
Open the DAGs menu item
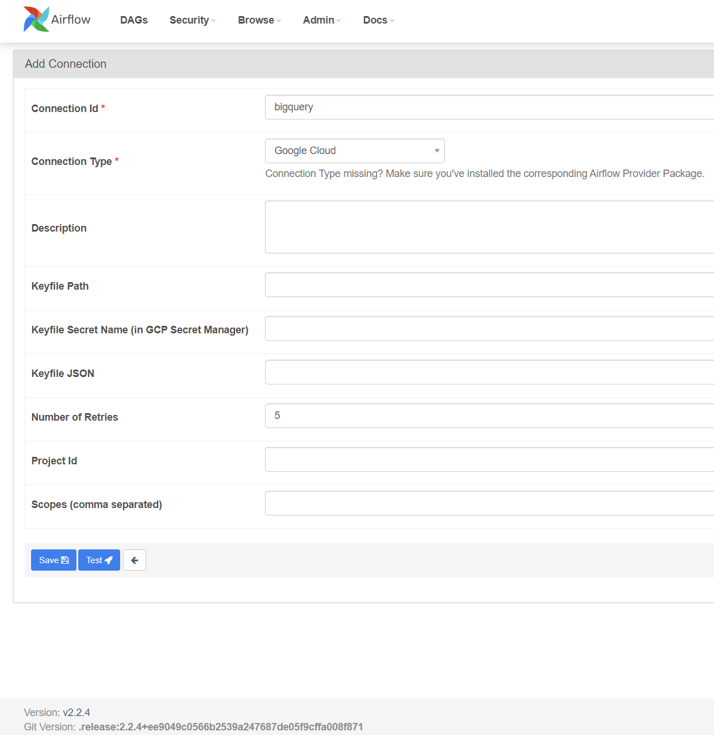pyautogui.click(x=133, y=20)
